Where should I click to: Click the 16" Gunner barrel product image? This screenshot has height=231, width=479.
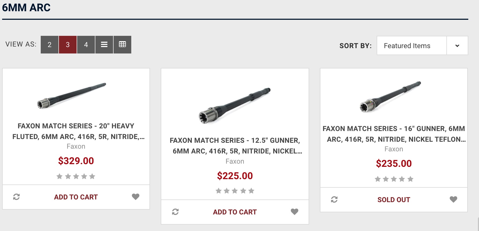coord(390,97)
